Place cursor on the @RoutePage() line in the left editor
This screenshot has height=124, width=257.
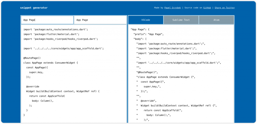[32, 58]
